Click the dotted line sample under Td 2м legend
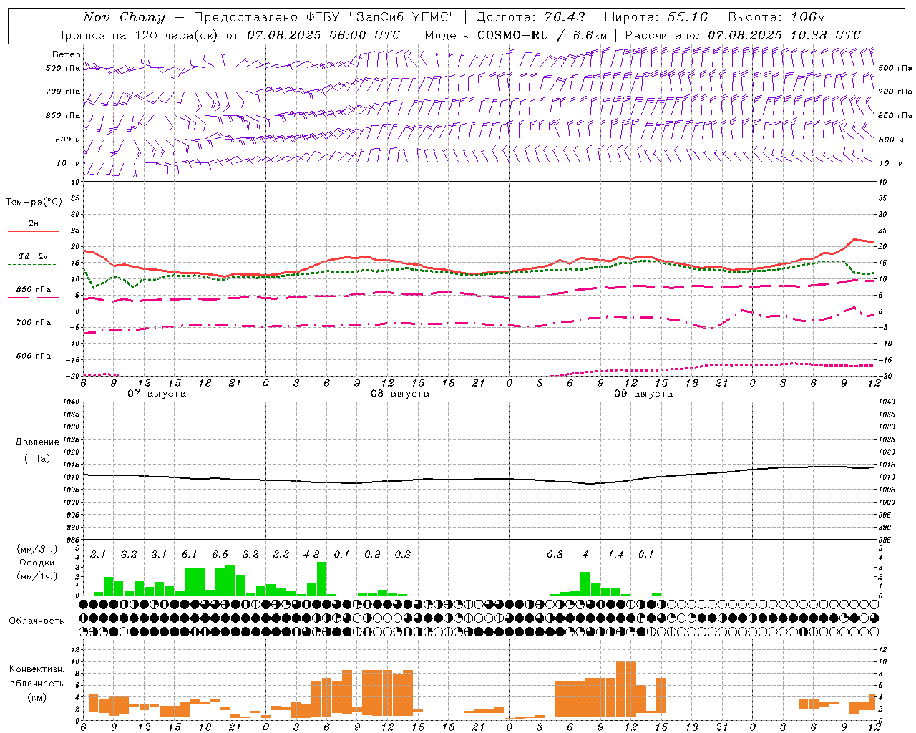The width and height of the screenshot is (916, 733). pos(31,264)
